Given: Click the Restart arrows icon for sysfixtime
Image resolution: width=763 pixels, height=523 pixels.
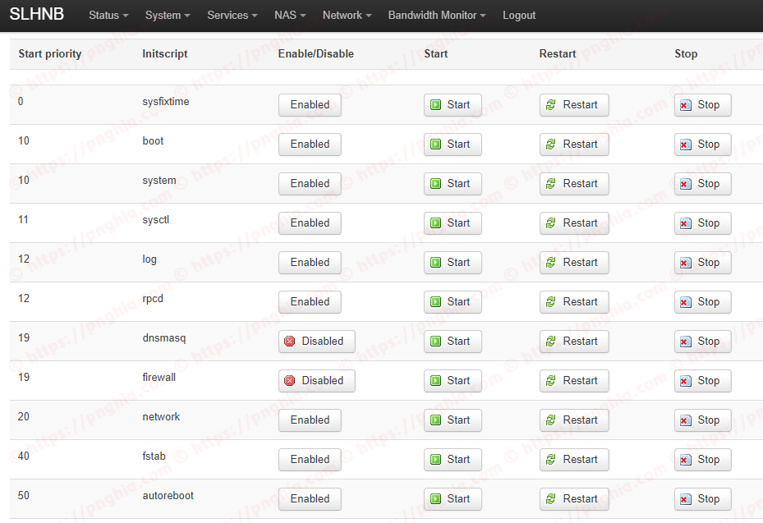Looking at the screenshot, I should click(551, 105).
